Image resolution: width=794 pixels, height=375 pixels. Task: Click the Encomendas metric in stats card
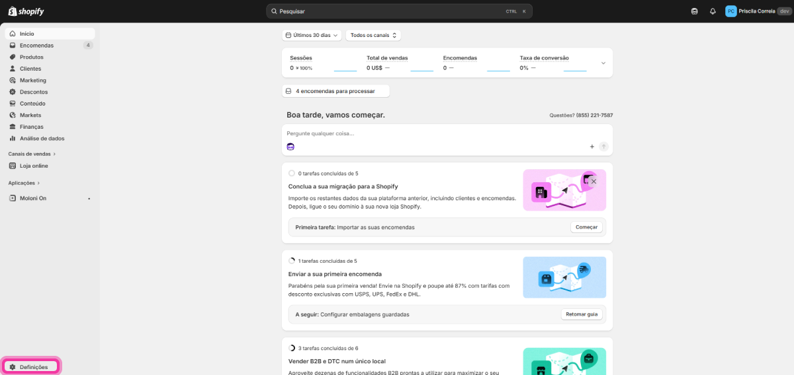[476, 63]
